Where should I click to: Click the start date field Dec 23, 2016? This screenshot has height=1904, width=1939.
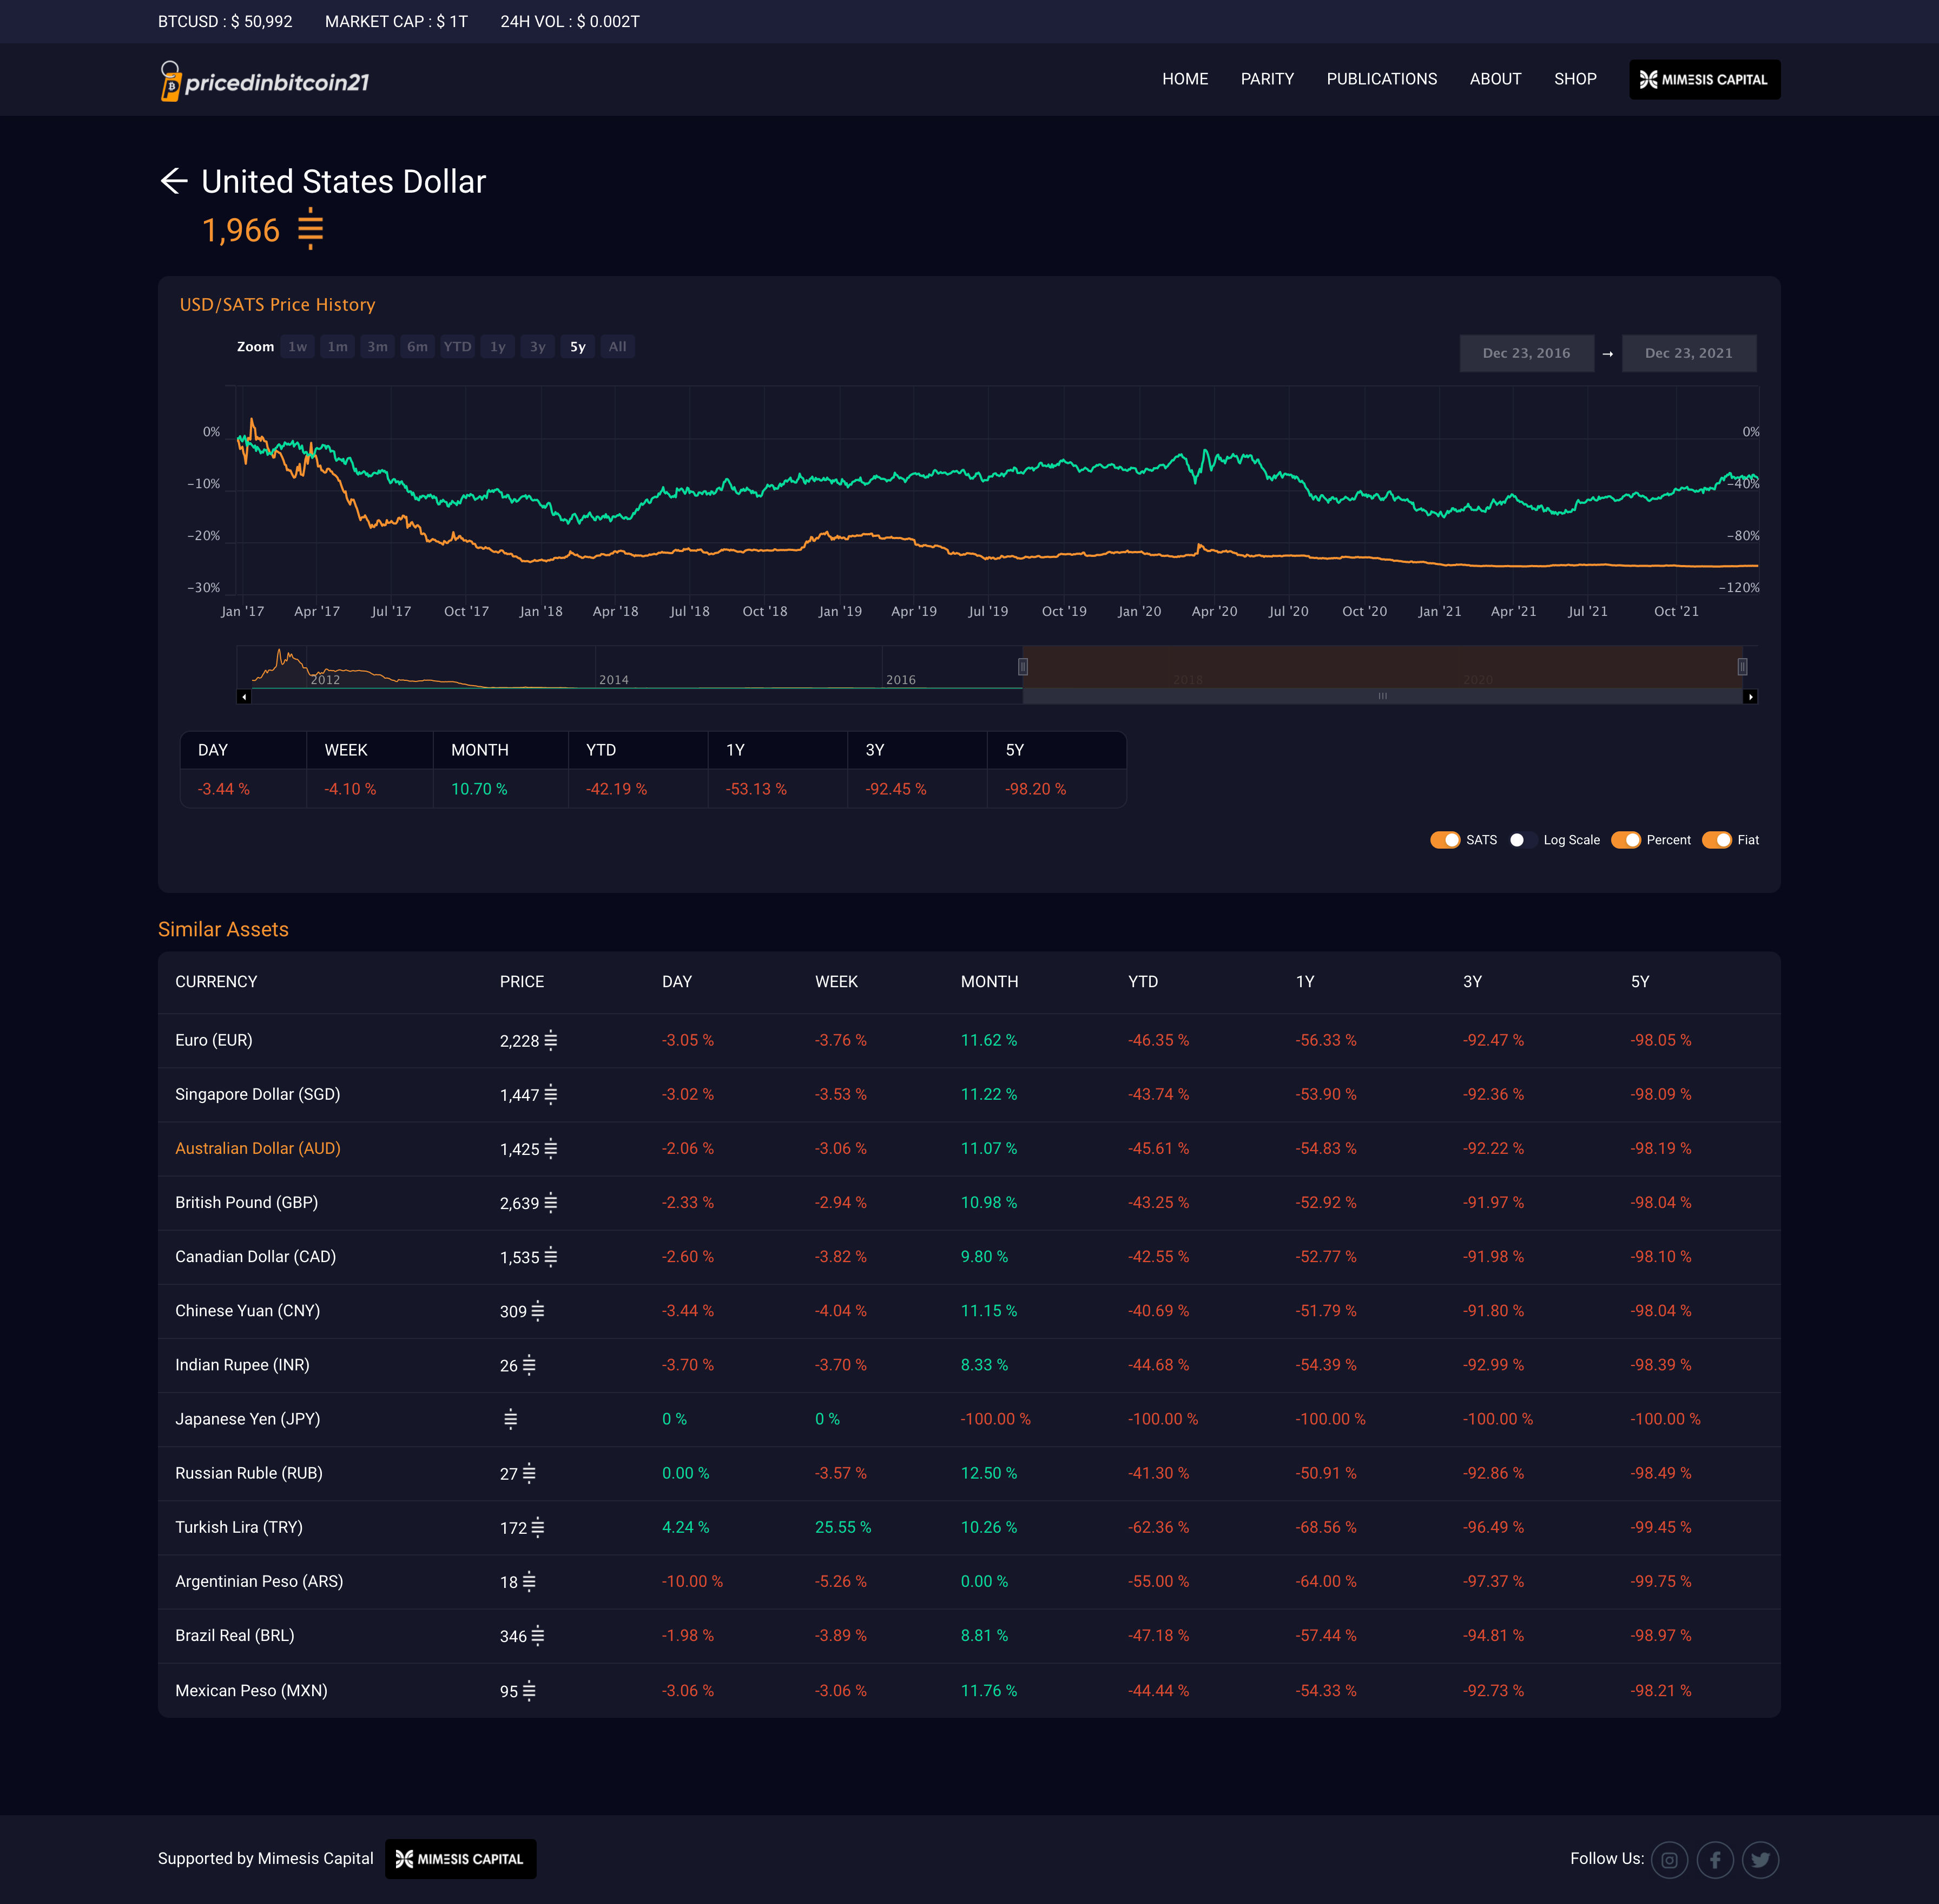click(x=1526, y=353)
